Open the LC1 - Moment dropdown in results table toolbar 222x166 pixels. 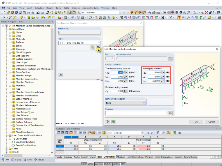click(x=143, y=133)
